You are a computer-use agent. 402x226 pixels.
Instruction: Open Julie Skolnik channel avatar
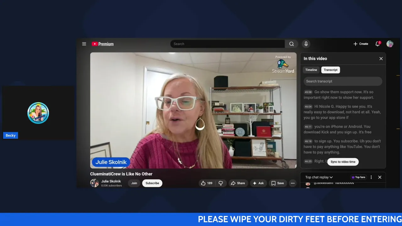(94, 183)
